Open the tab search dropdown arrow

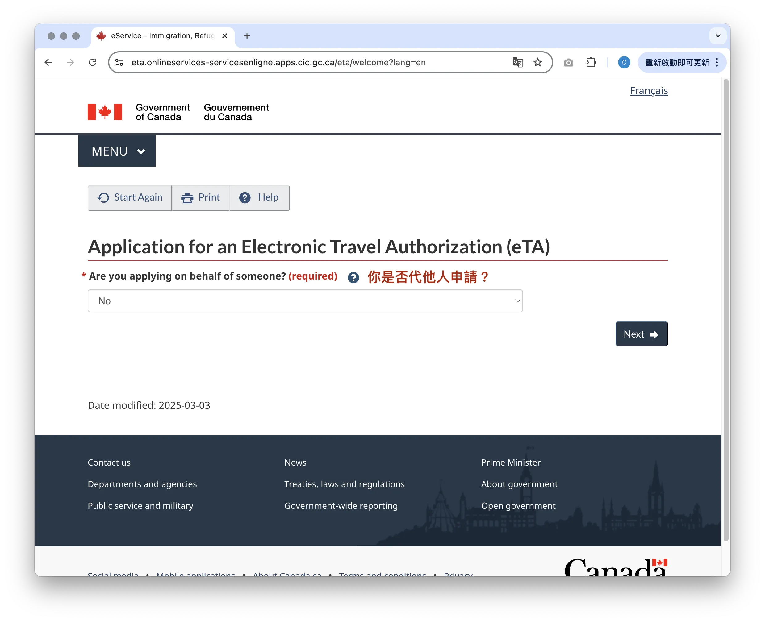pyautogui.click(x=718, y=36)
